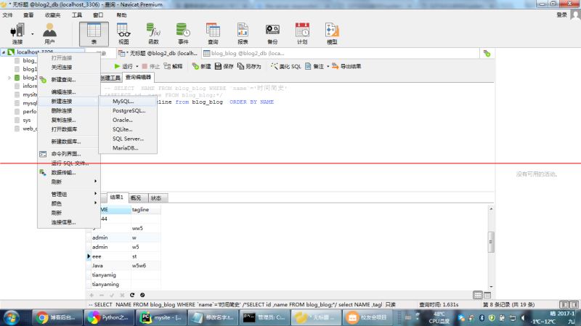Click the tagline column header
This screenshot has height=326, width=581.
pos(145,209)
